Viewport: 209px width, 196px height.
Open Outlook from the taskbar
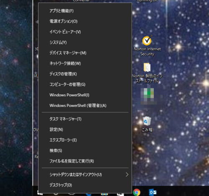tap(153, 192)
